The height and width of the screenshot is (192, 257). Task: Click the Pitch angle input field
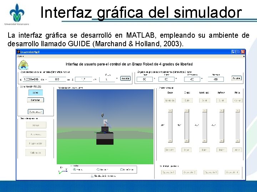coord(107,80)
